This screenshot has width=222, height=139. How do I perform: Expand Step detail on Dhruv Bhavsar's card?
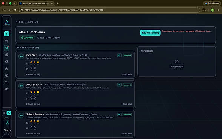(x=126, y=104)
